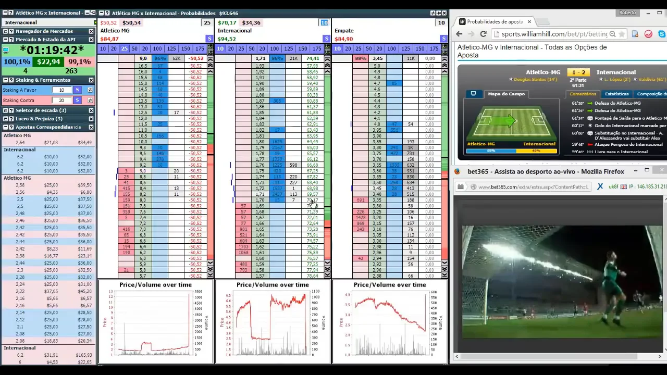Select stake 125 on Internacional ladder
The height and width of the screenshot is (375, 667).
(x=289, y=48)
